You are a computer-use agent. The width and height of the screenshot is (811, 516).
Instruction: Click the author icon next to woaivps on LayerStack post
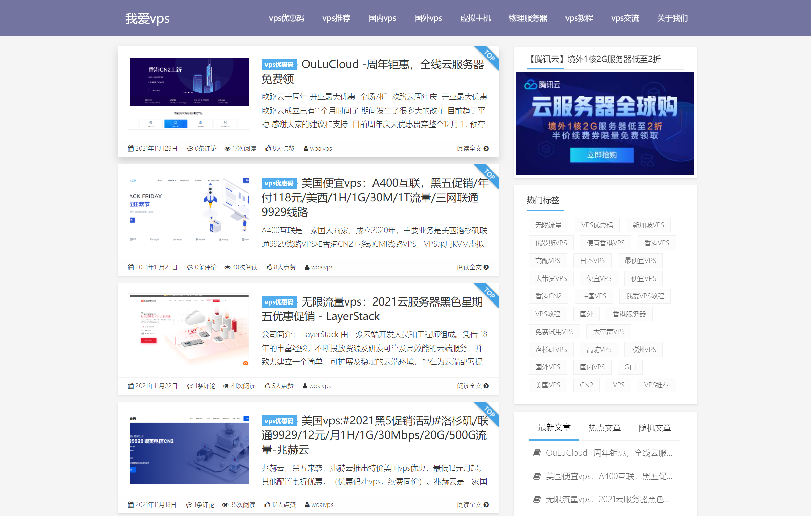tap(305, 386)
